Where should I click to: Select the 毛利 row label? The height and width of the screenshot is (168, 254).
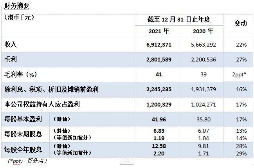pos(11,60)
